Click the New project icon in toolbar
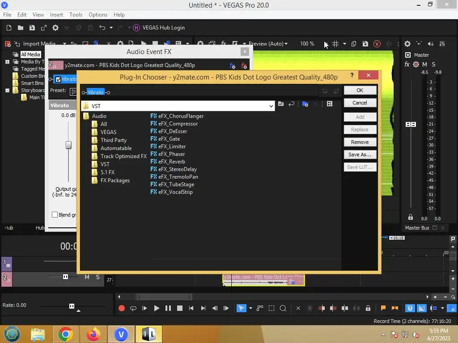The width and height of the screenshot is (458, 343). [x=9, y=28]
